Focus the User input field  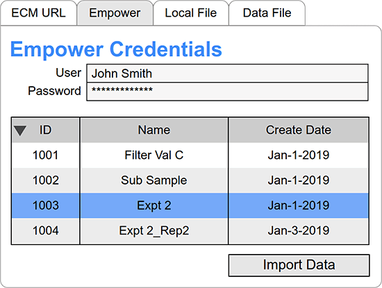227,74
